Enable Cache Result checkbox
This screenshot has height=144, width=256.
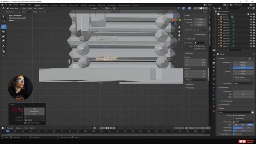[234, 118]
